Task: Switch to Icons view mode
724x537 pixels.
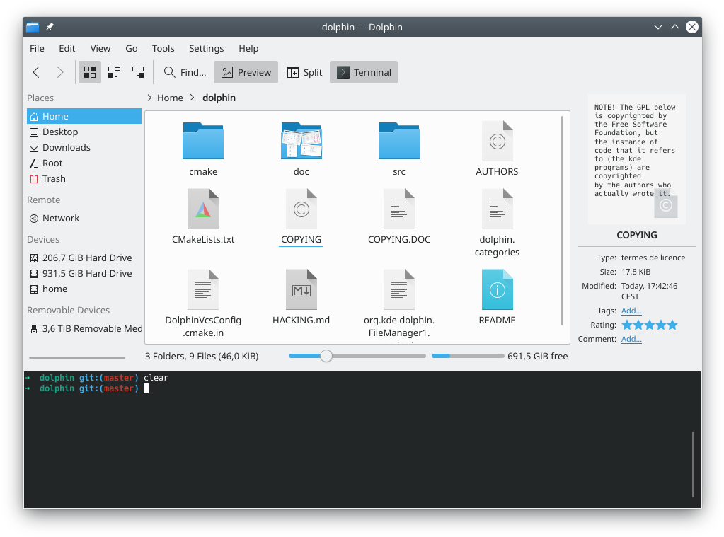Action: [x=90, y=72]
